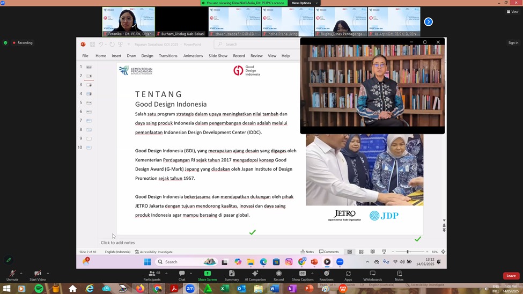The image size is (523, 294).
Task: Expand captions options caret
Action: tap(312, 273)
